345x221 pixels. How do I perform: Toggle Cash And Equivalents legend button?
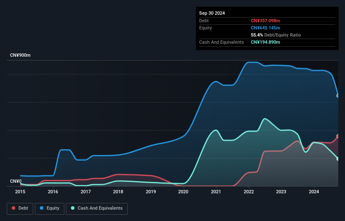[x=97, y=208]
